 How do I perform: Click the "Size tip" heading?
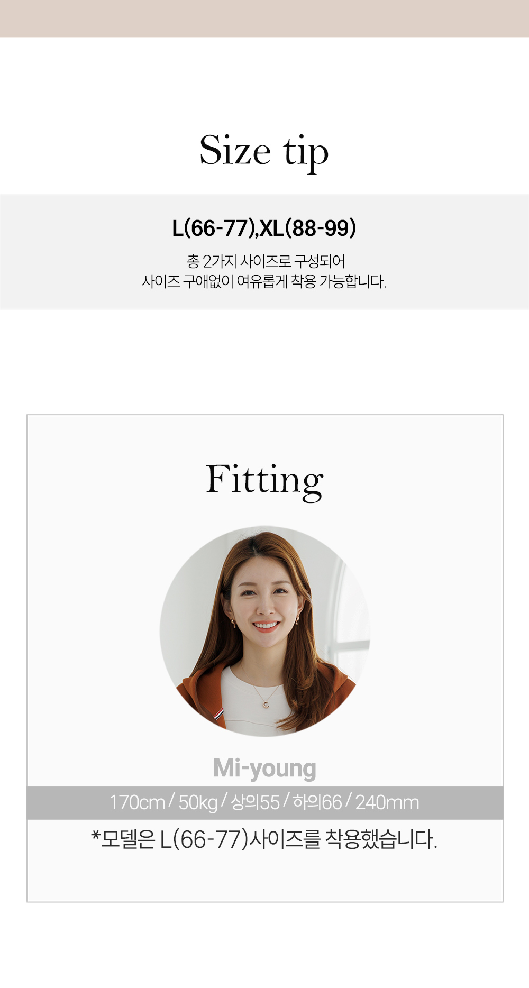click(x=264, y=152)
